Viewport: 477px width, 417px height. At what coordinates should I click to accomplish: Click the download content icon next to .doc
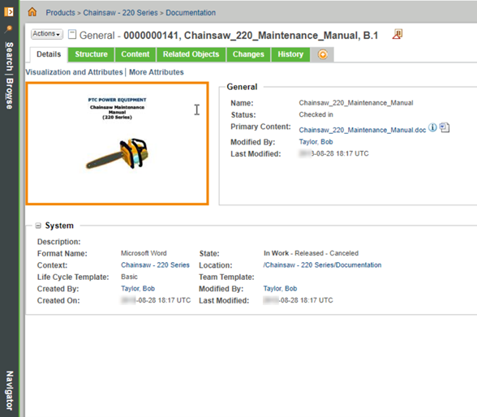445,127
